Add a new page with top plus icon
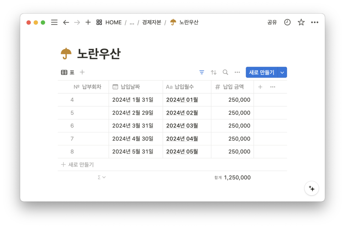Viewport: 345px width, 228px height. (x=88, y=22)
